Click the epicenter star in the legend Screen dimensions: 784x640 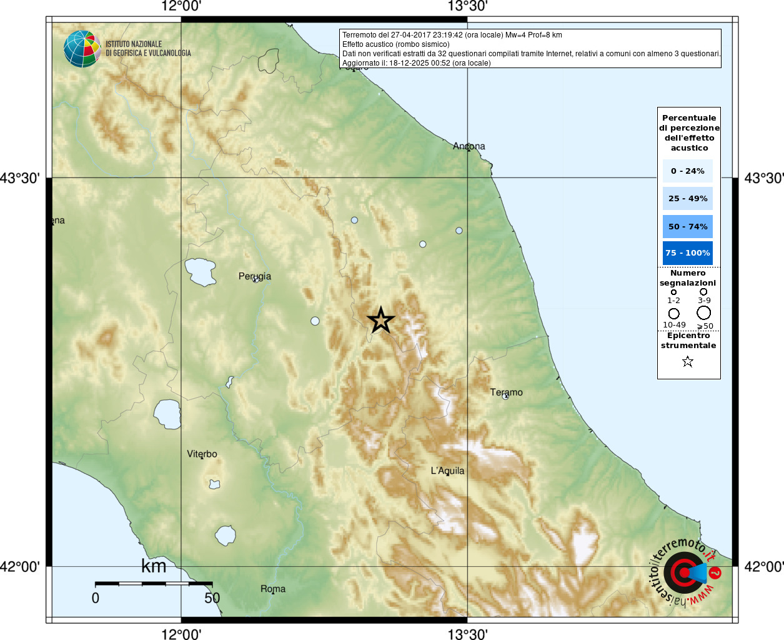tap(688, 361)
